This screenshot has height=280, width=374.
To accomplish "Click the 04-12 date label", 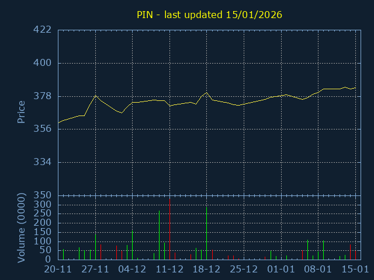I will 132,269.
